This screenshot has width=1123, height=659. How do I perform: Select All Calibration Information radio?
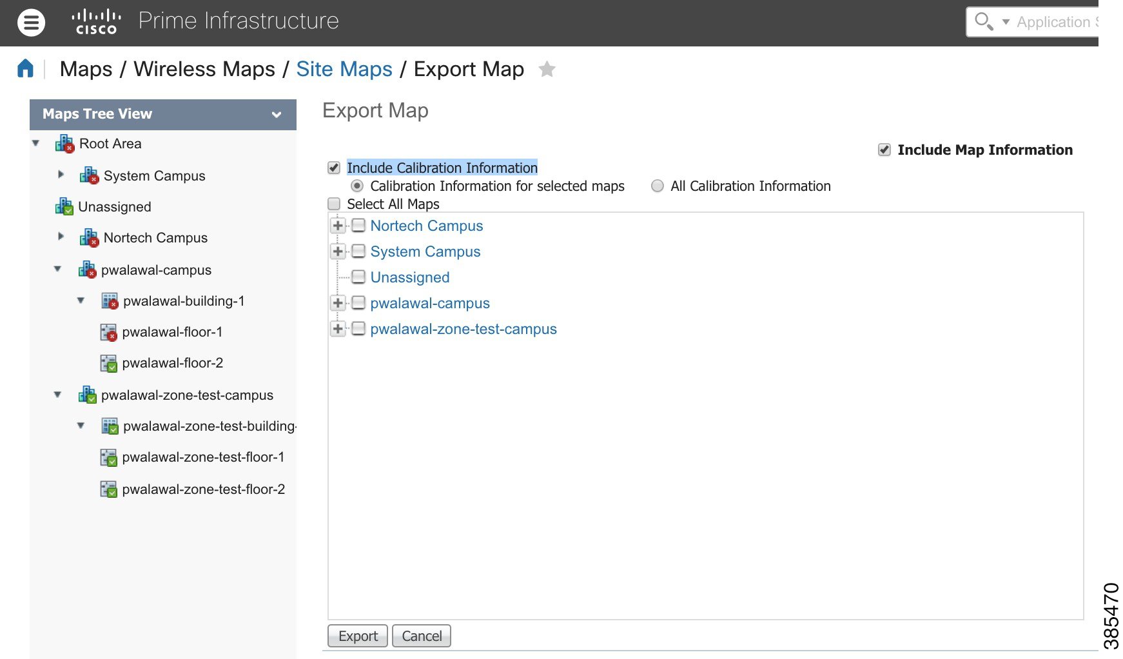(658, 186)
